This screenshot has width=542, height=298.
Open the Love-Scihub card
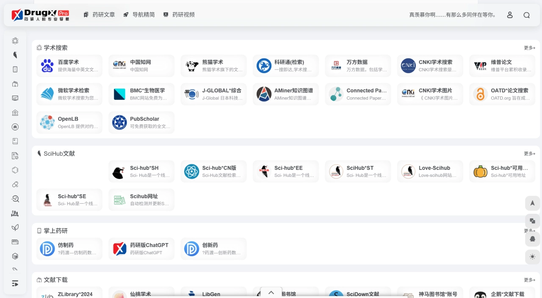(430, 171)
